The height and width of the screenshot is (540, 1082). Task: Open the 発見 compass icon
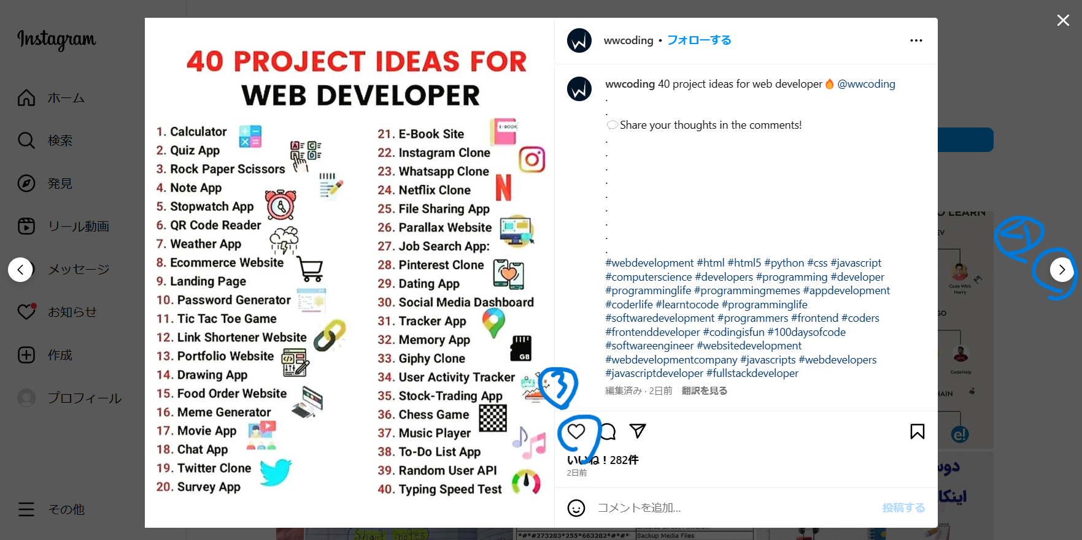[26, 183]
